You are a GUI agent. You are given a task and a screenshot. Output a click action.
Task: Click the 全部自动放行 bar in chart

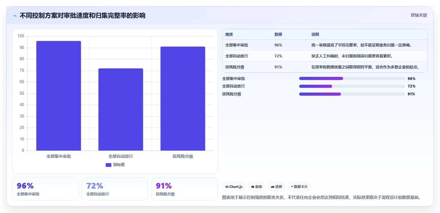click(x=121, y=109)
